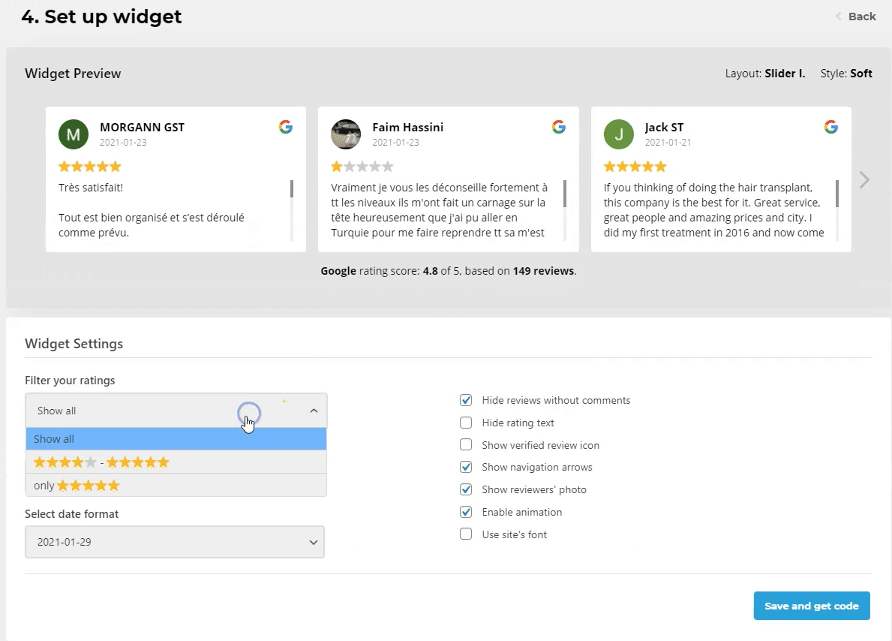892x641 pixels.
Task: Click the filter dropdown collapse chevron
Action: pyautogui.click(x=314, y=411)
